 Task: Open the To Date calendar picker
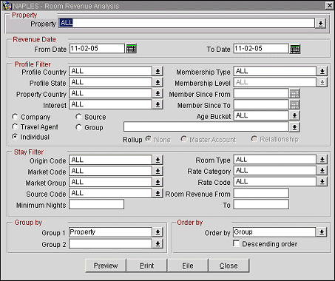click(x=295, y=49)
